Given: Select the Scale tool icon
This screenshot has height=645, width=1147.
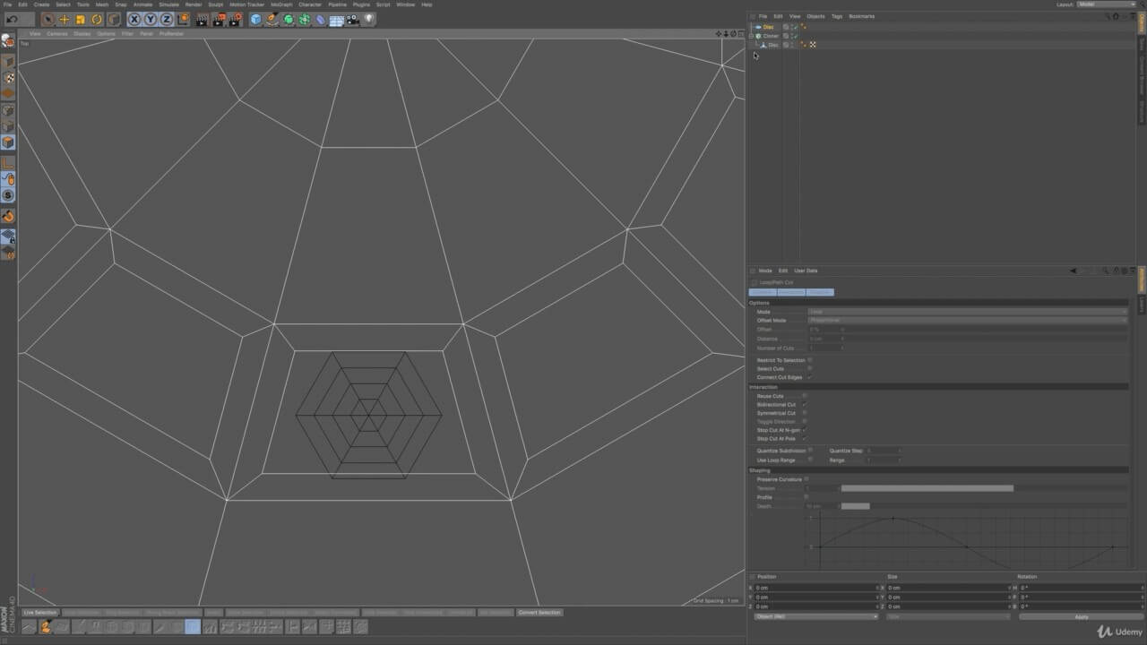Looking at the screenshot, I should coord(80,19).
